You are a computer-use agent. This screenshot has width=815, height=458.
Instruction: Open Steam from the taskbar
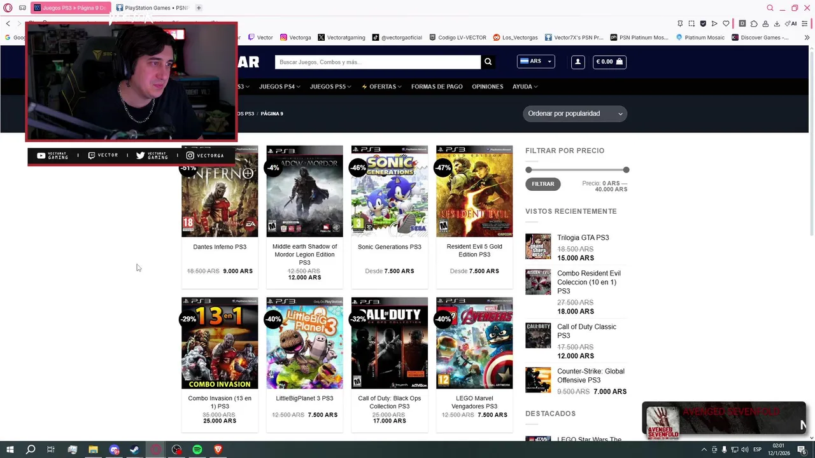(134, 450)
